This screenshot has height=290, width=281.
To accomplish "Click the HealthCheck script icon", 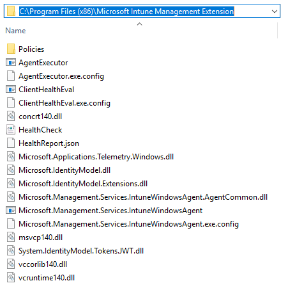I will [x=11, y=130].
